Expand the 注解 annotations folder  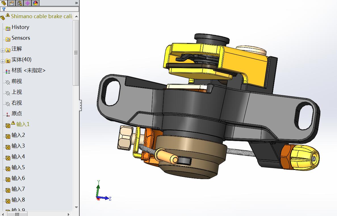(x=3, y=51)
